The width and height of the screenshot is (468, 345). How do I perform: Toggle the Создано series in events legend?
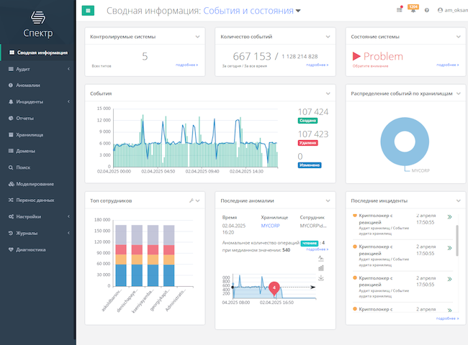pyautogui.click(x=307, y=121)
